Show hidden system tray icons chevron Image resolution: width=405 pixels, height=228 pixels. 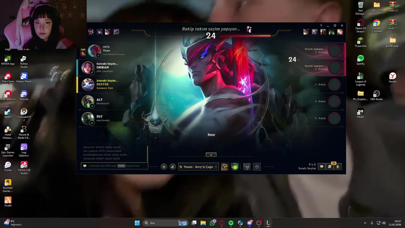[x=365, y=223]
